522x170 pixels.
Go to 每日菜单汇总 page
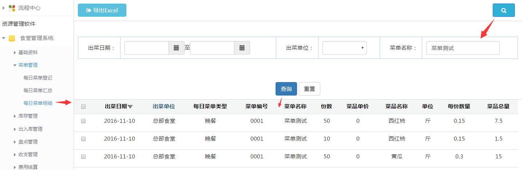pos(38,90)
